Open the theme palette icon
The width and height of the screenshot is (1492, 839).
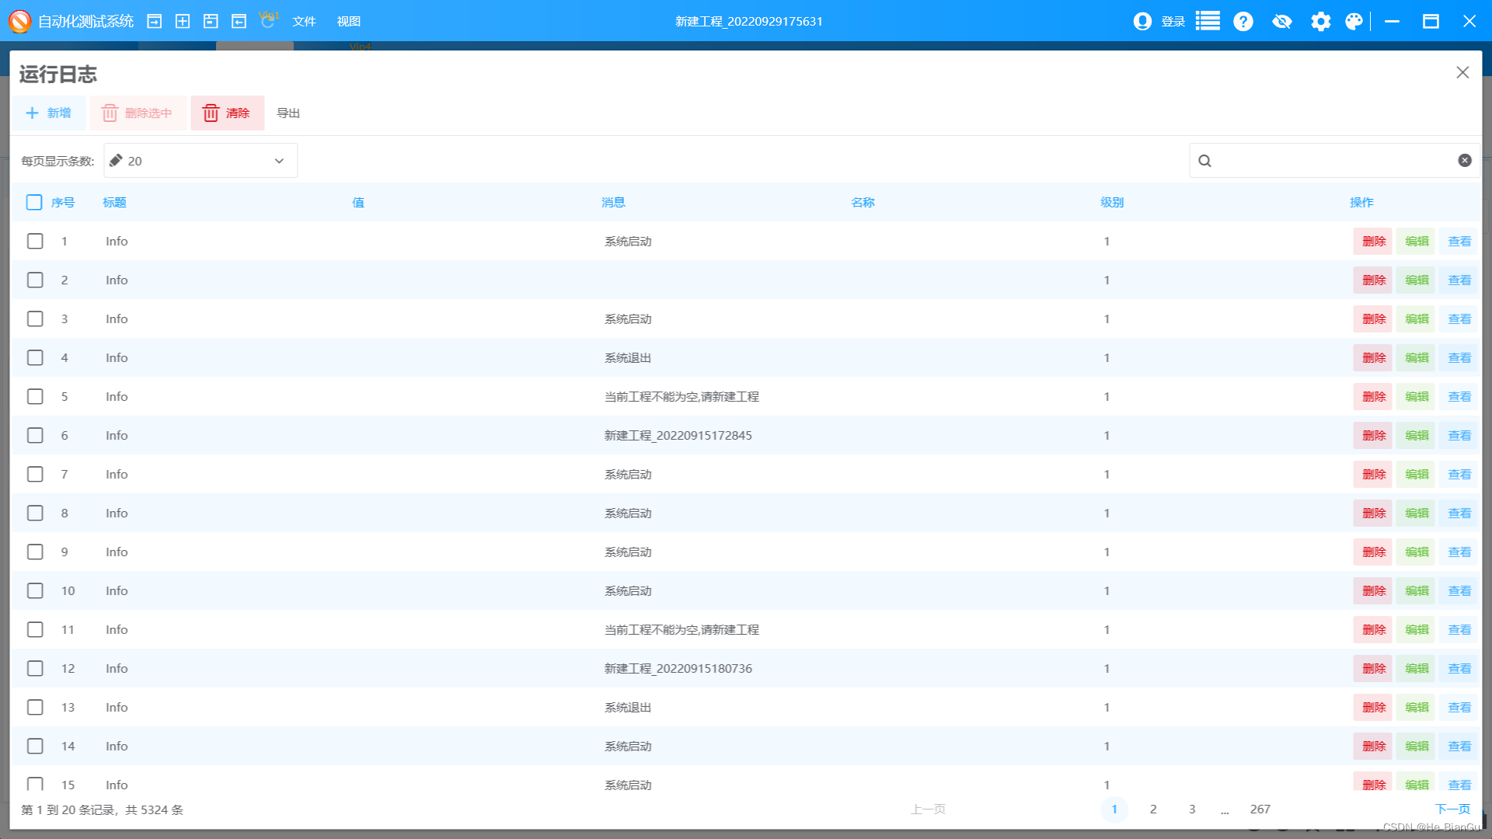pos(1354,21)
